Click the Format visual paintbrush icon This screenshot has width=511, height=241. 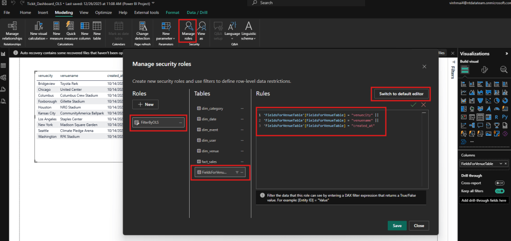(484, 69)
